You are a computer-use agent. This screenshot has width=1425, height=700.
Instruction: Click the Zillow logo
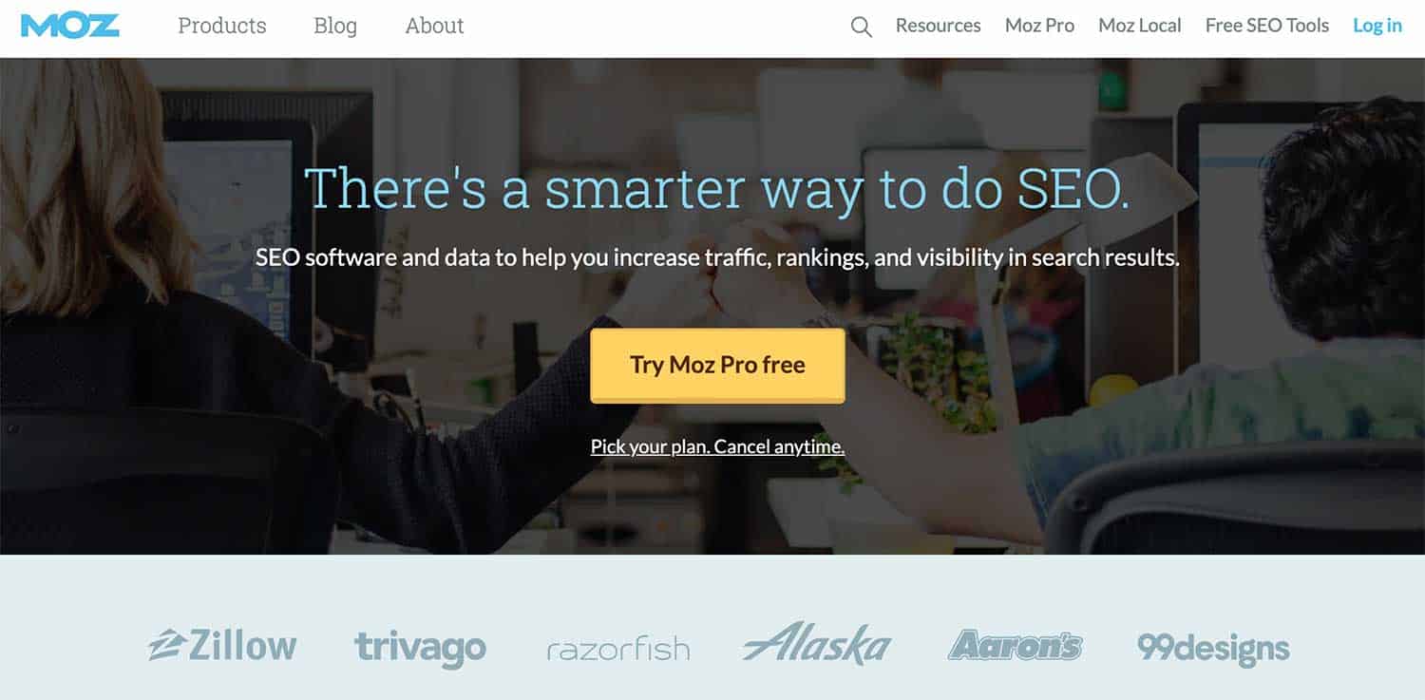click(222, 645)
